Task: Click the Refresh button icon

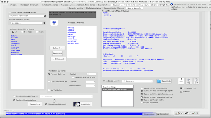Action: tap(54, 53)
